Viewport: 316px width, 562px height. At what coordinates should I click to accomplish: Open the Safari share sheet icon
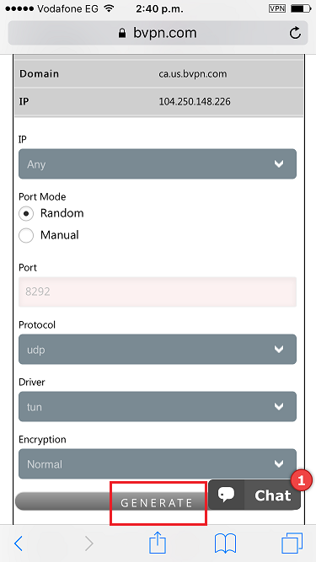tap(158, 543)
